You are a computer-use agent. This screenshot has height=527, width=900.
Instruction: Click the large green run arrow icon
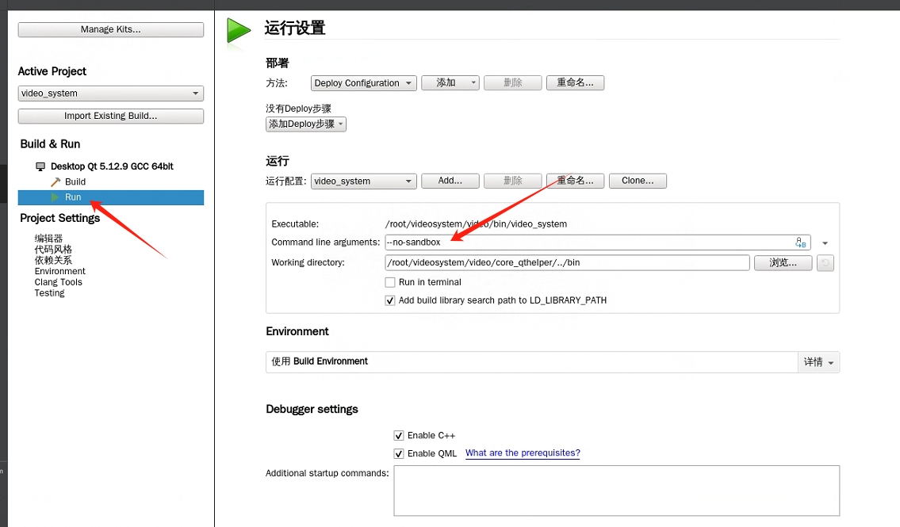[x=239, y=30]
